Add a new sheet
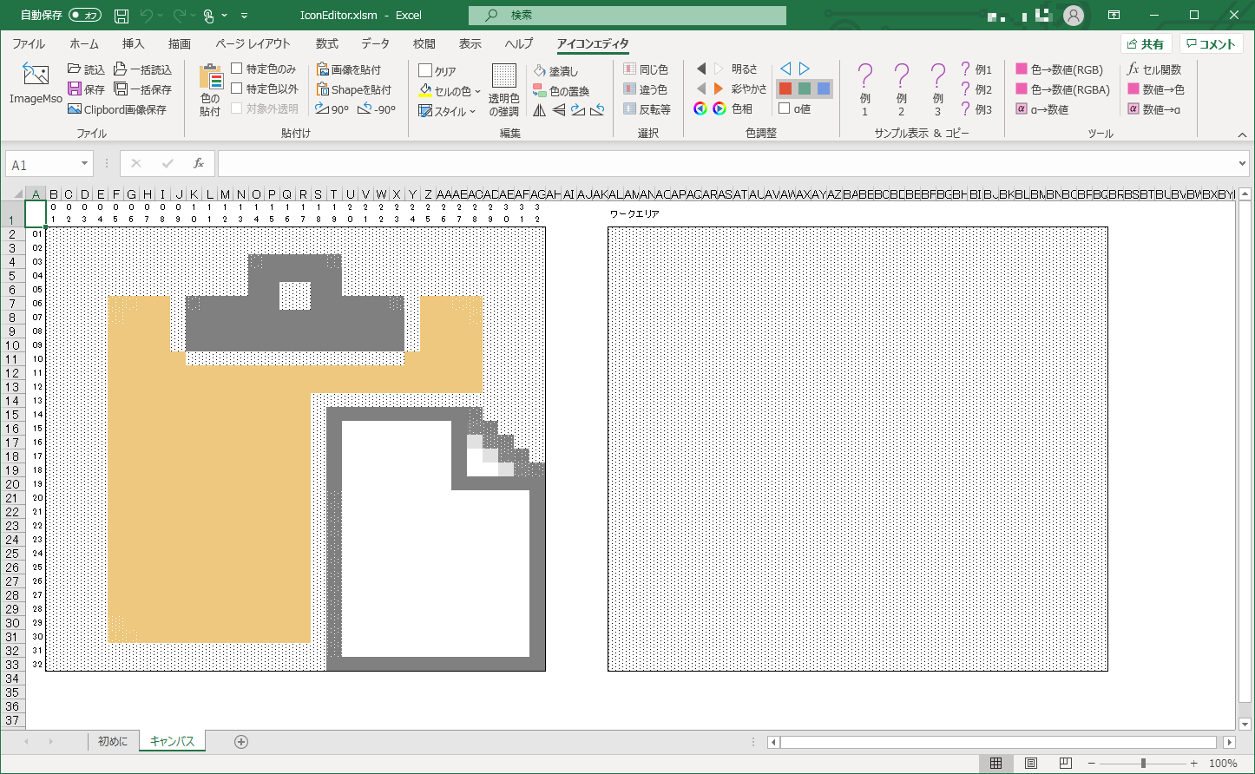1255x774 pixels. [241, 741]
